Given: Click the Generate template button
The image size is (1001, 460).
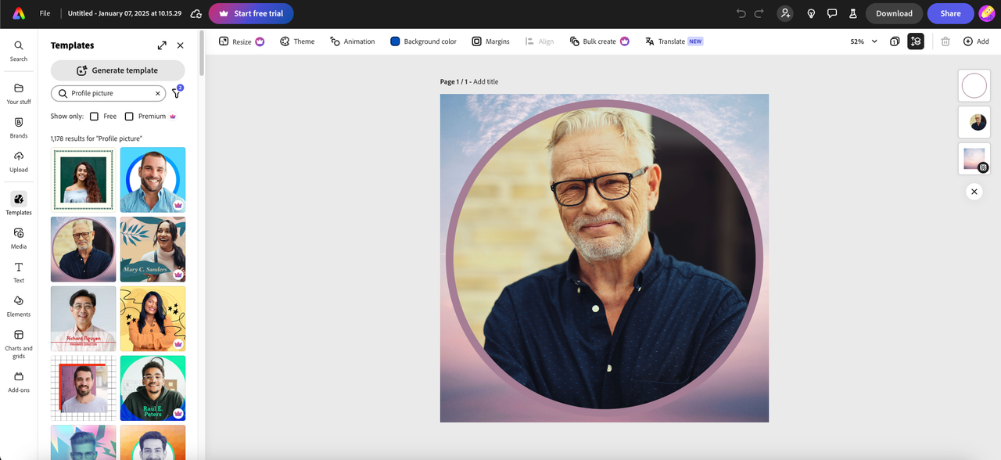Looking at the screenshot, I should [118, 70].
